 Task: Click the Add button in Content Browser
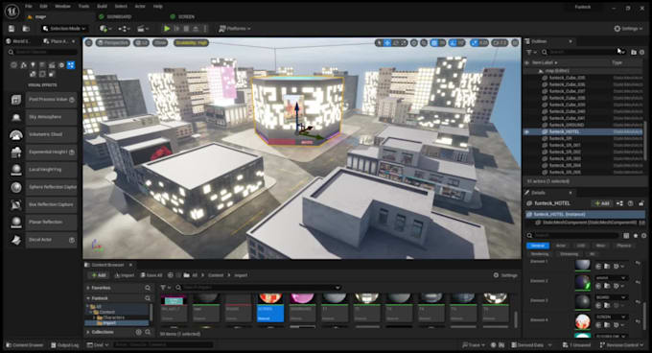point(98,275)
